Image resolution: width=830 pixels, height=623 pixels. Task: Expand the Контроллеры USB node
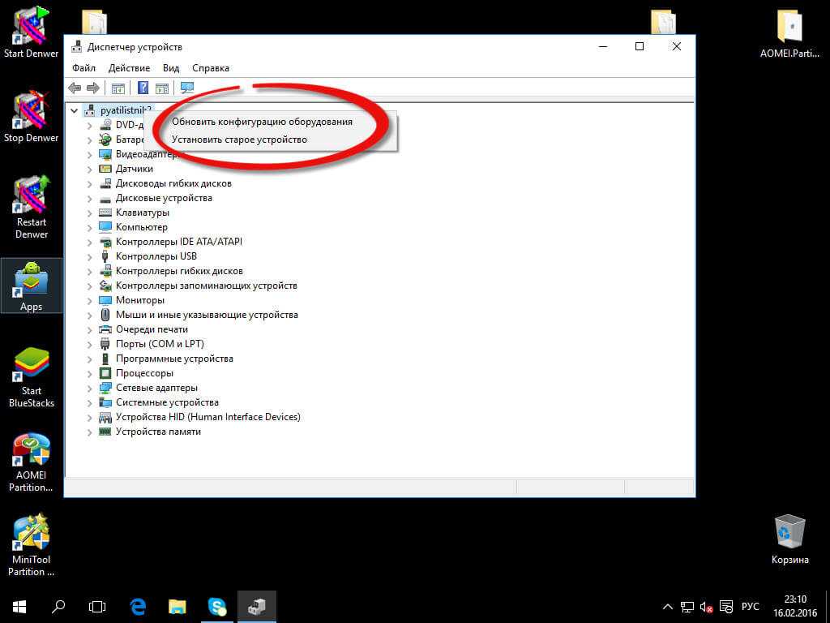[x=90, y=256]
